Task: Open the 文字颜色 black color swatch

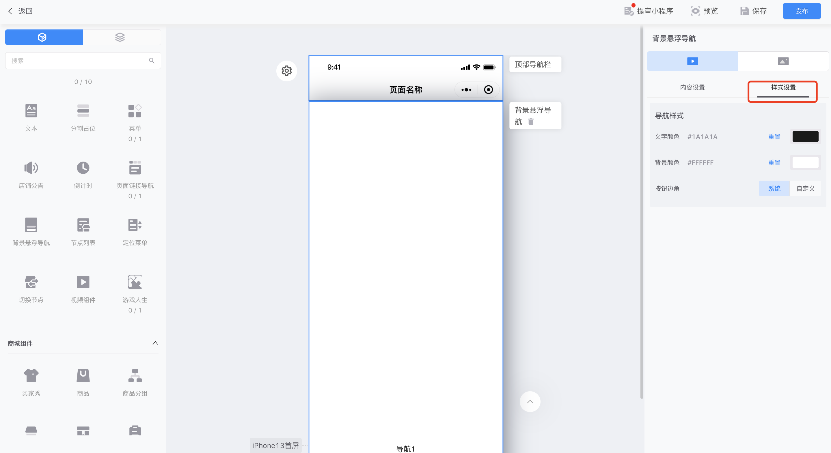Action: pos(805,137)
